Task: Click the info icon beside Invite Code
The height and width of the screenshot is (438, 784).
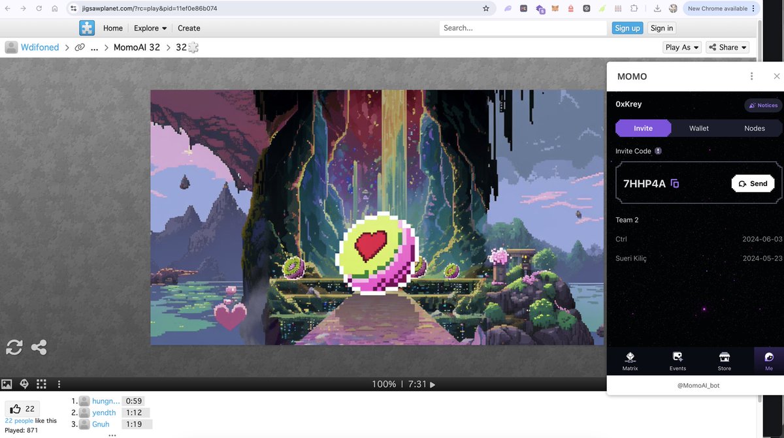Action: click(658, 151)
